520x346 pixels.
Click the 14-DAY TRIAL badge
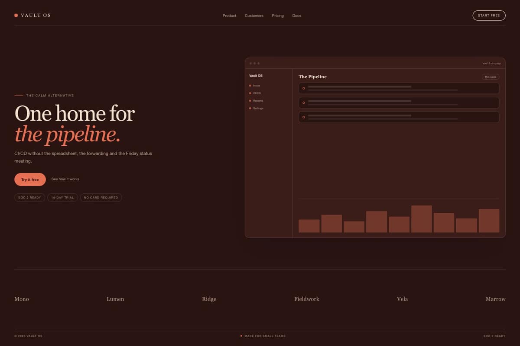(62, 198)
